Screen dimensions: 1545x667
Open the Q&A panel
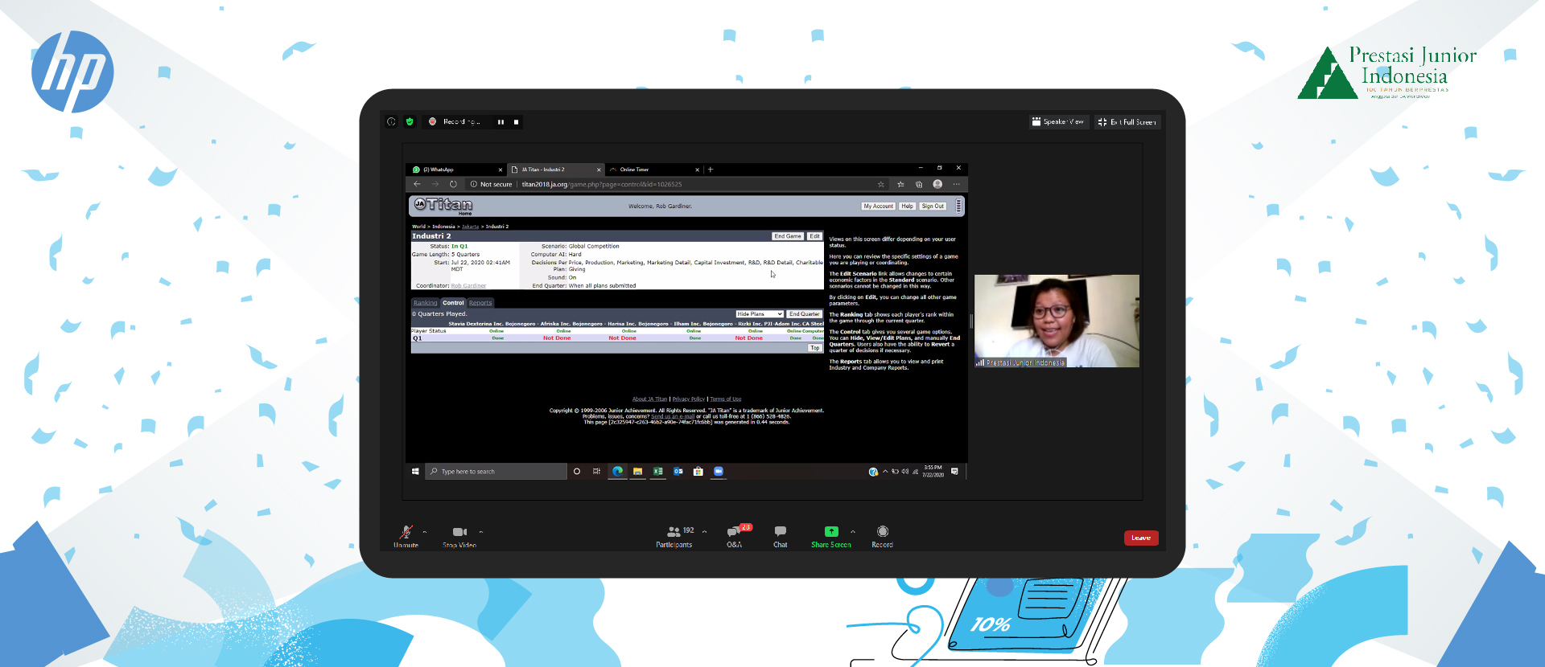[734, 532]
